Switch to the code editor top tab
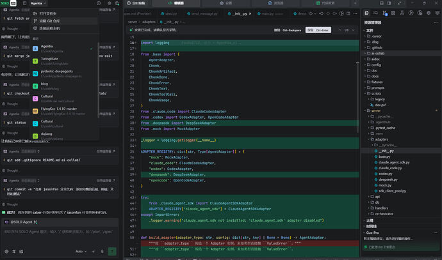 [x=176, y=3]
